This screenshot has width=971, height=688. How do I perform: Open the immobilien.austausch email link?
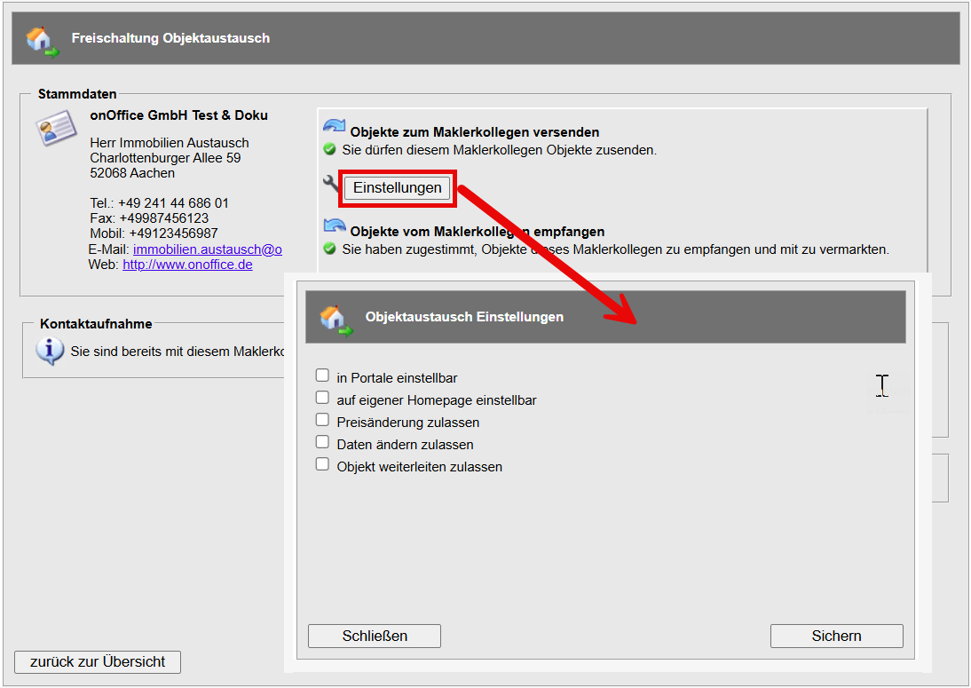(207, 249)
